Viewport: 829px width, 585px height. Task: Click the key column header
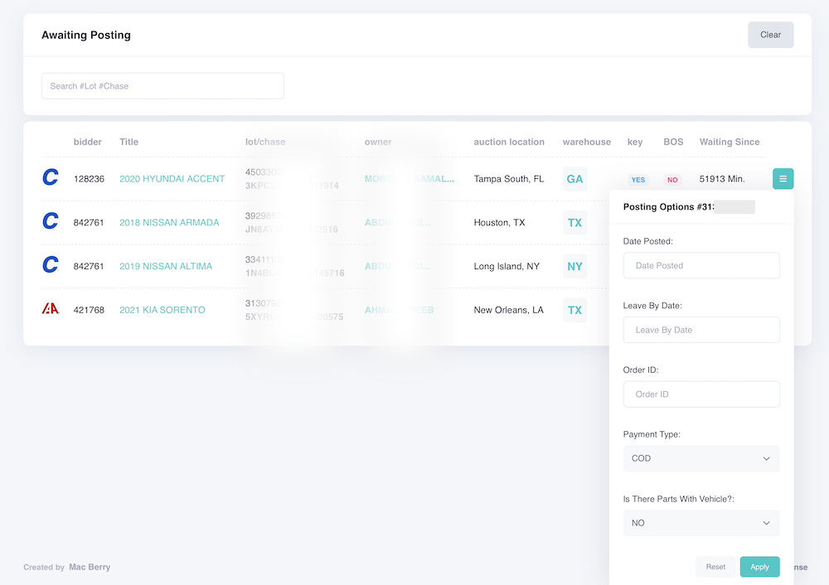[635, 143]
